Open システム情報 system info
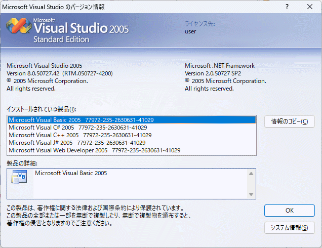 coord(289,228)
